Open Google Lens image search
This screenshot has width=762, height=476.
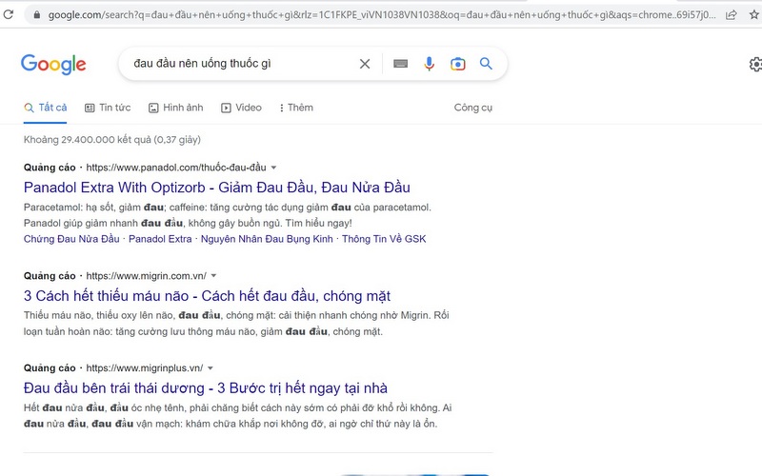click(x=458, y=64)
